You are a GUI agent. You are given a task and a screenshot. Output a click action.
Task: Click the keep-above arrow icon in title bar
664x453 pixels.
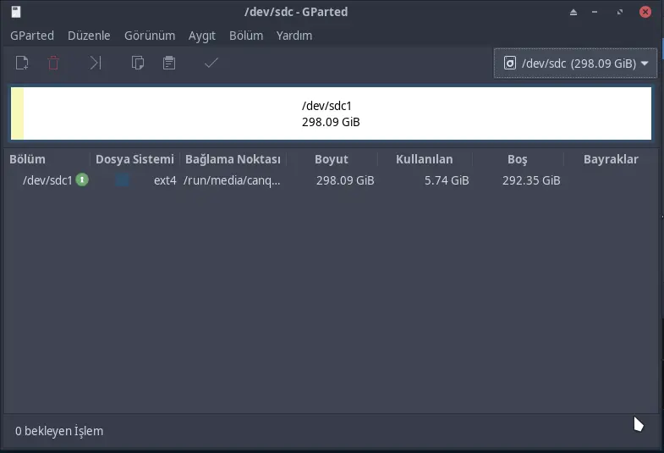[573, 13]
